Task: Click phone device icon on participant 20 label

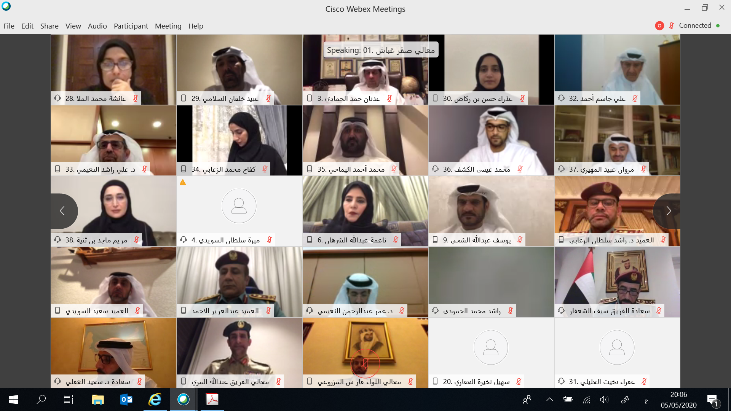Action: click(435, 381)
